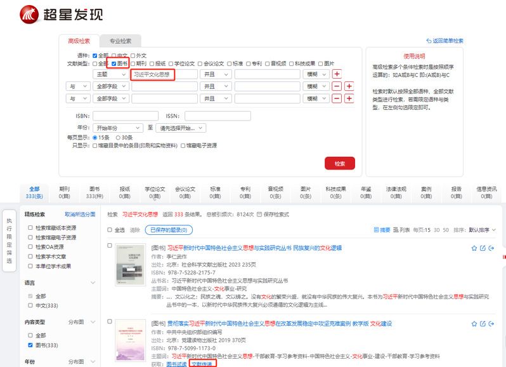Click the share icon on first result
Viewport: 506px width, 367px height.
(x=491, y=248)
